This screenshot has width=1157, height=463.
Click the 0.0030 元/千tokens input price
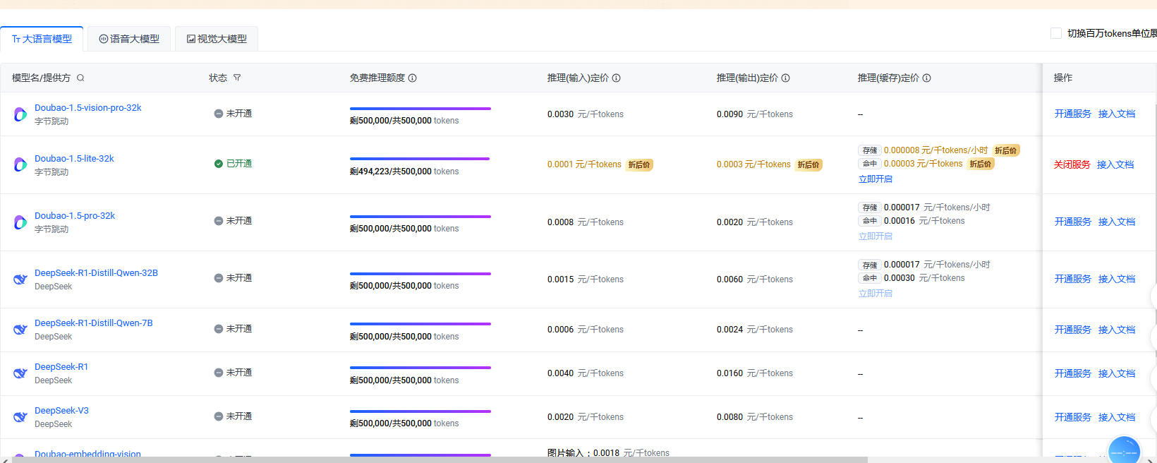tap(586, 114)
